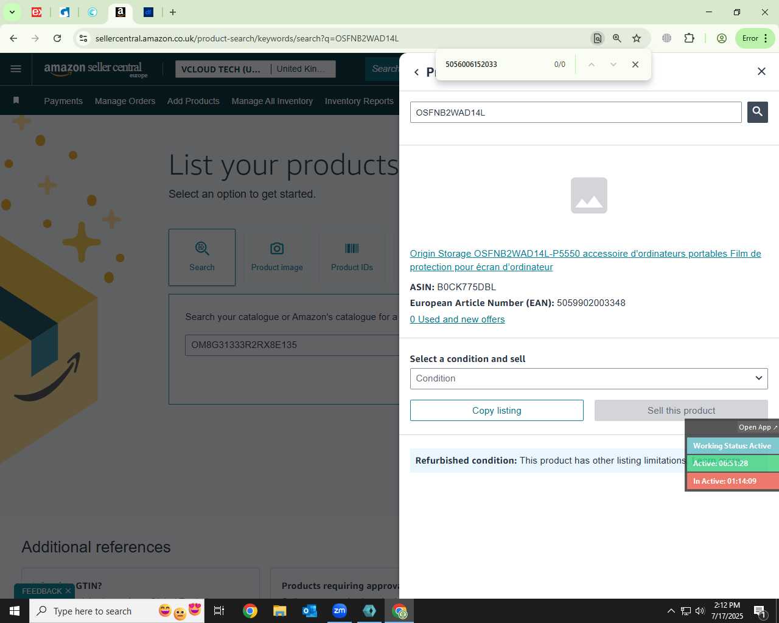Click the product image placeholder thumbnail
This screenshot has height=623, width=779.
pyautogui.click(x=589, y=195)
